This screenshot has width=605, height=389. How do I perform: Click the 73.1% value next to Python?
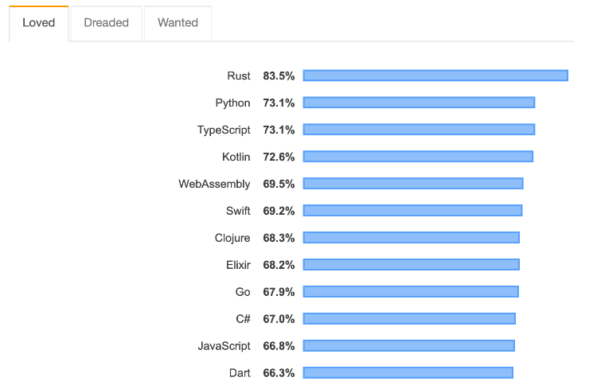click(279, 103)
